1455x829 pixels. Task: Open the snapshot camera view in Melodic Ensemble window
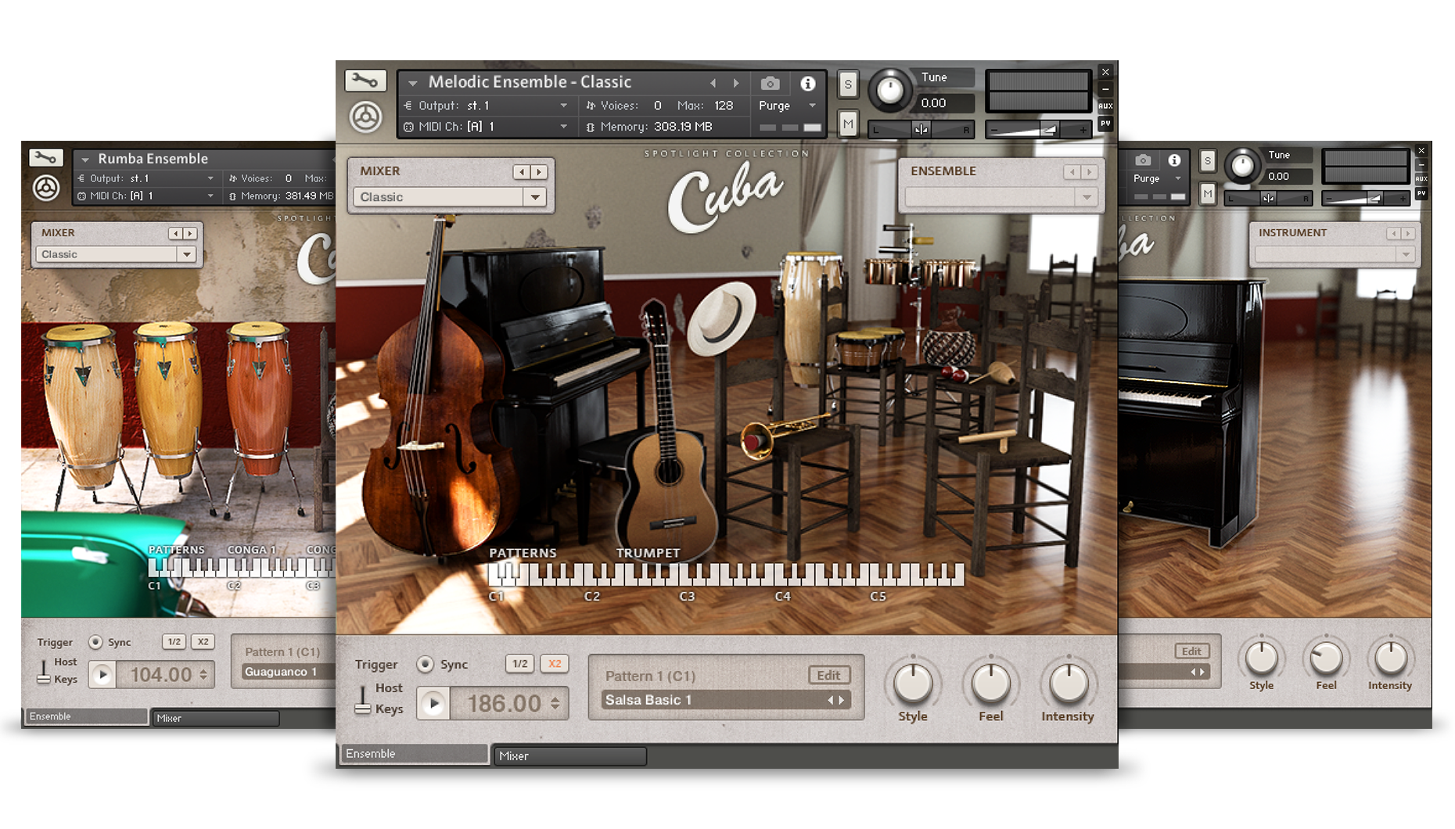[x=770, y=83]
